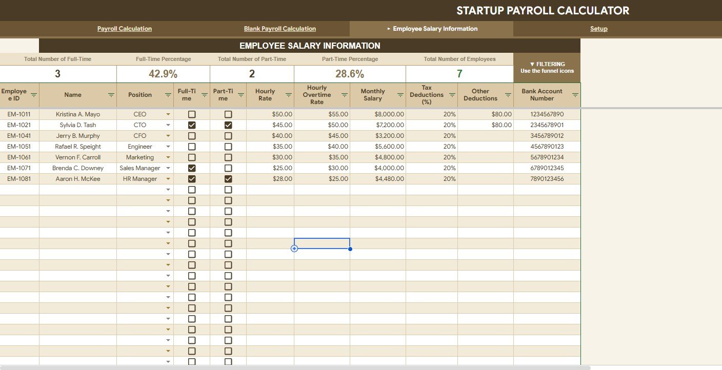The height and width of the screenshot is (370, 722).
Task: Select employee ID cell EM-1061
Action: click(19, 157)
